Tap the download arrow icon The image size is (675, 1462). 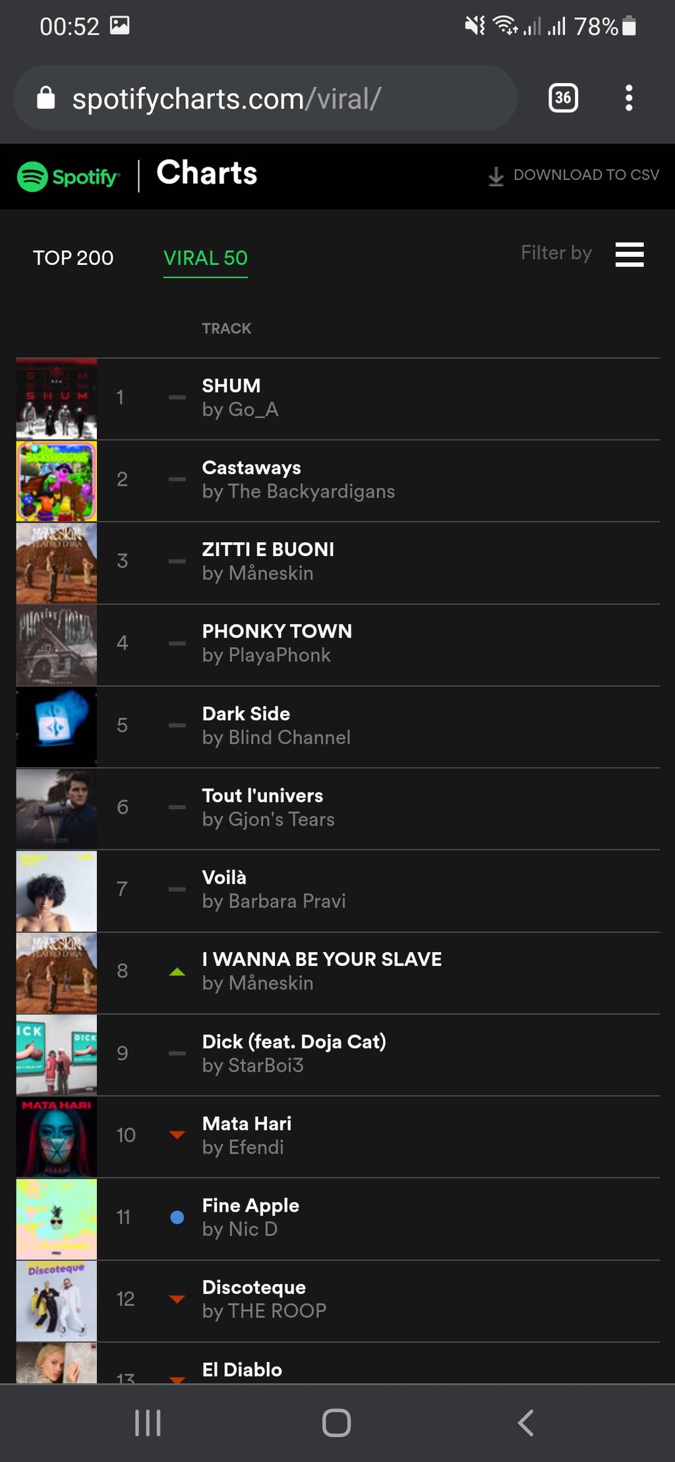[496, 176]
